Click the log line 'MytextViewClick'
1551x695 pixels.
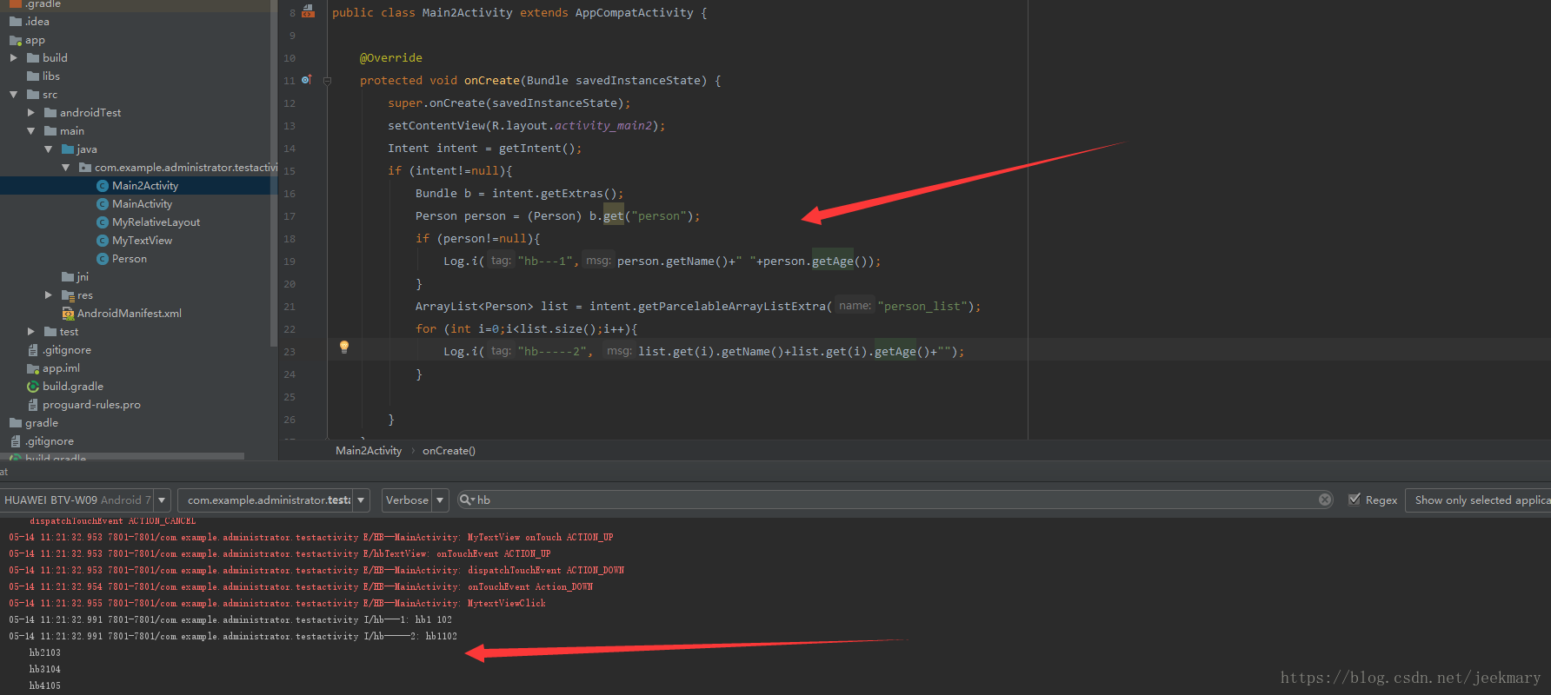click(277, 604)
